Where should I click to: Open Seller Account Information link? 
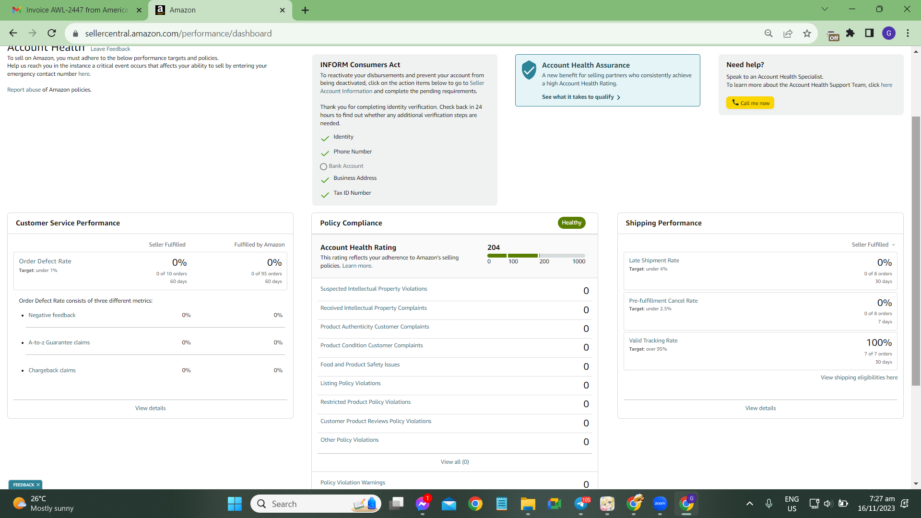point(402,87)
